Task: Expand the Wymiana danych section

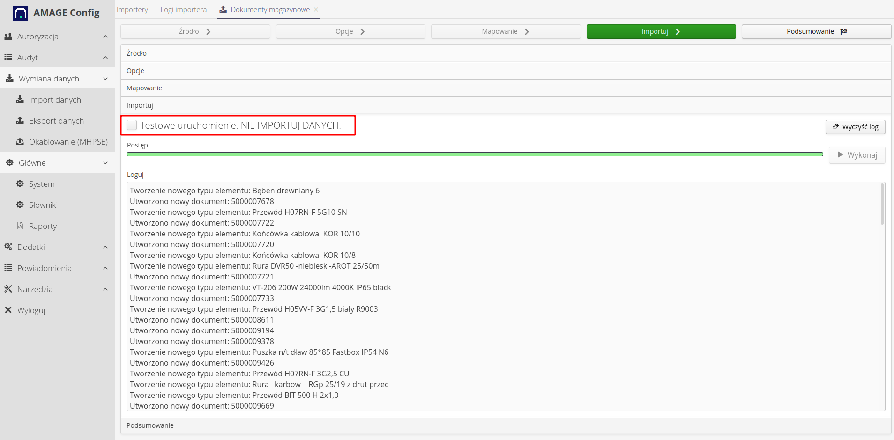Action: [x=105, y=79]
